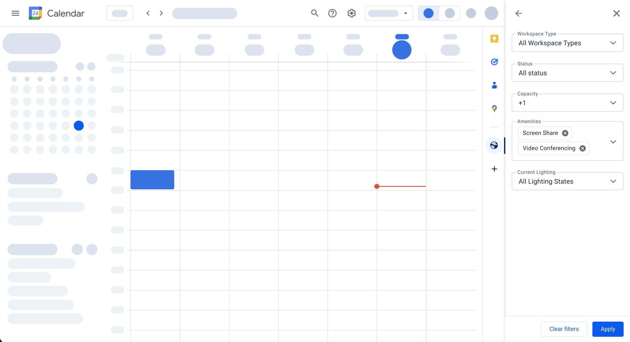Expand the Status dropdown
The image size is (630, 342).
click(x=613, y=73)
